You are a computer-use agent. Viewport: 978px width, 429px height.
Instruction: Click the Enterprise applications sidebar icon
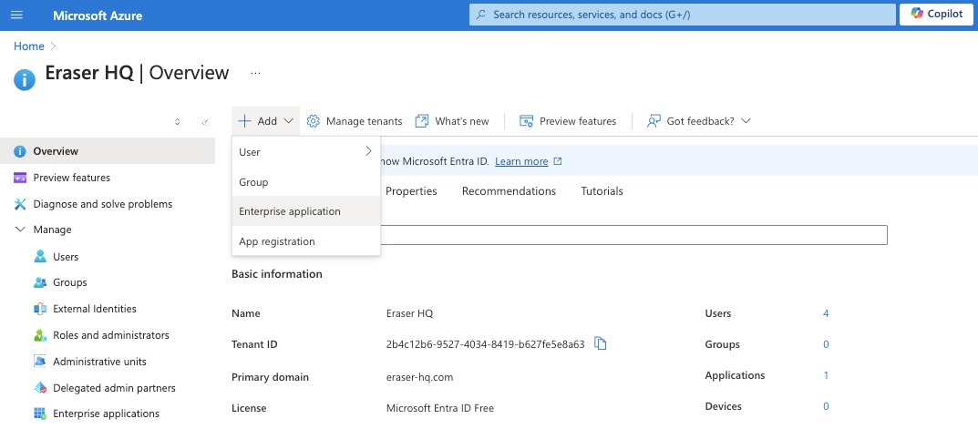point(40,414)
